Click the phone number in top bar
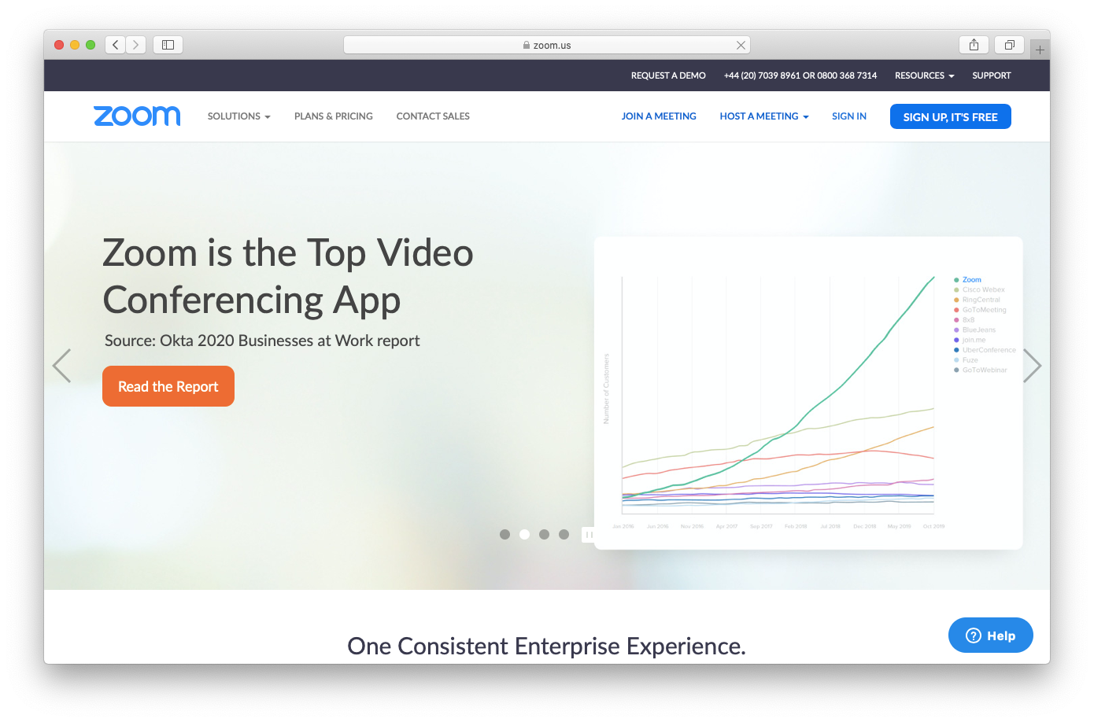The height and width of the screenshot is (722, 1094). click(800, 76)
